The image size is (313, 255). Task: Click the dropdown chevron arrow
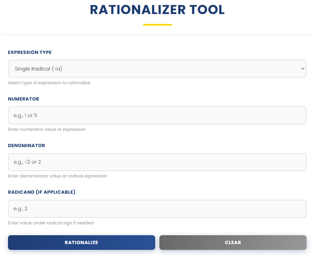pos(302,68)
